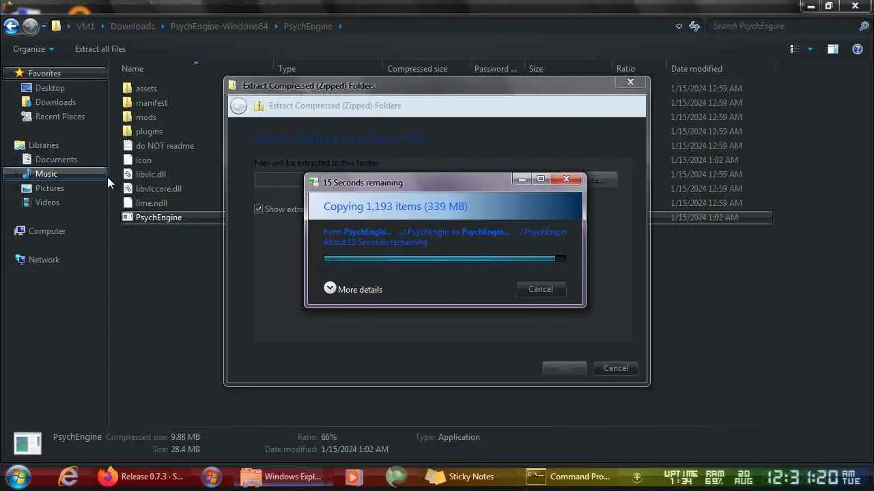Select the manifest folder icon
The width and height of the screenshot is (874, 491).
click(128, 102)
